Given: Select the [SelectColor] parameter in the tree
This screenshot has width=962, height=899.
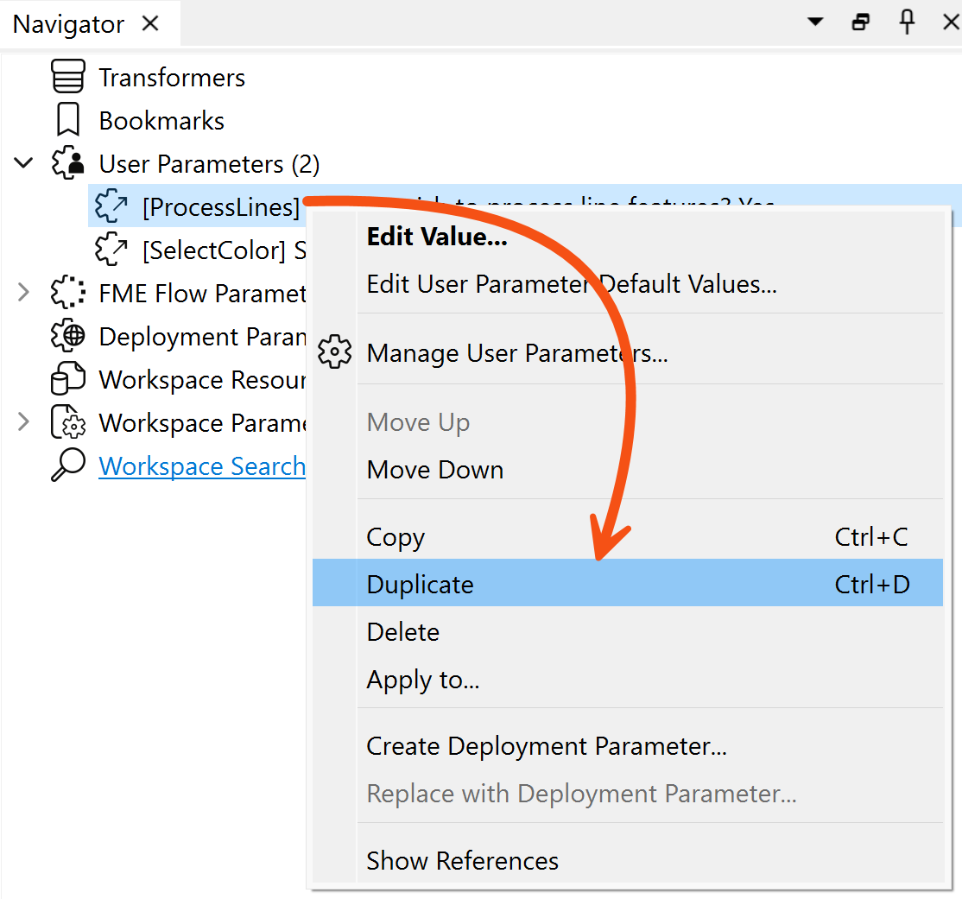Looking at the screenshot, I should click(173, 250).
